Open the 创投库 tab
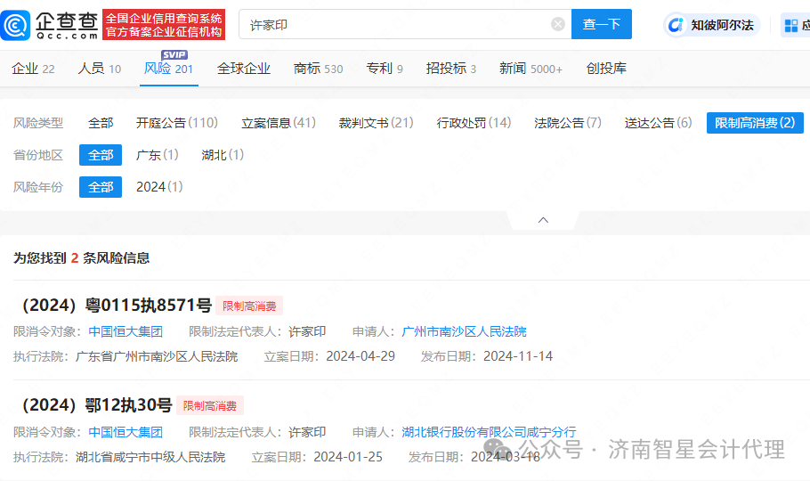 pos(606,69)
